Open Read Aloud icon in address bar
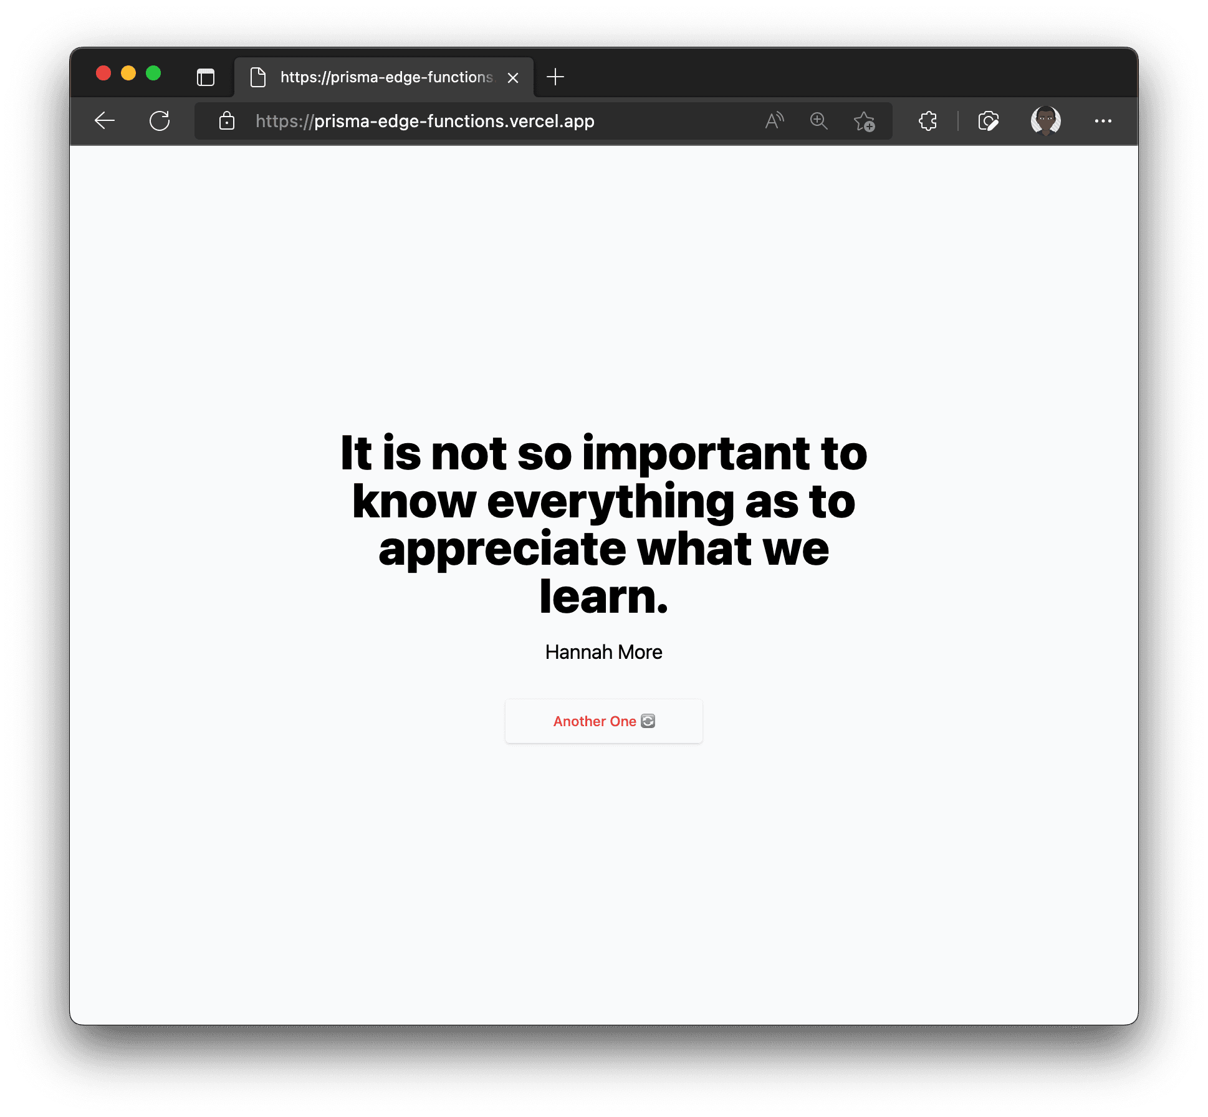The height and width of the screenshot is (1117, 1208). 774,121
